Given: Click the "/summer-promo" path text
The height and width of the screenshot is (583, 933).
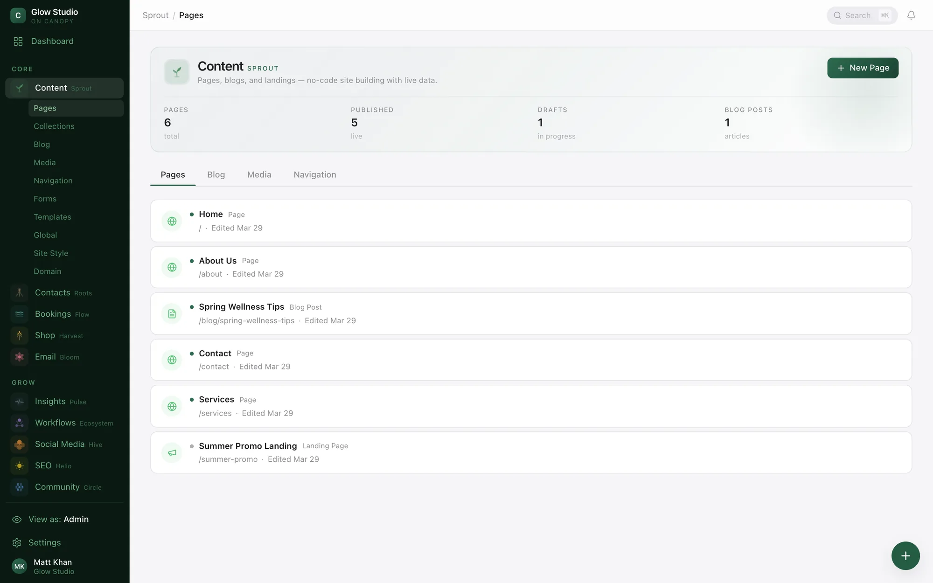Looking at the screenshot, I should 228,459.
